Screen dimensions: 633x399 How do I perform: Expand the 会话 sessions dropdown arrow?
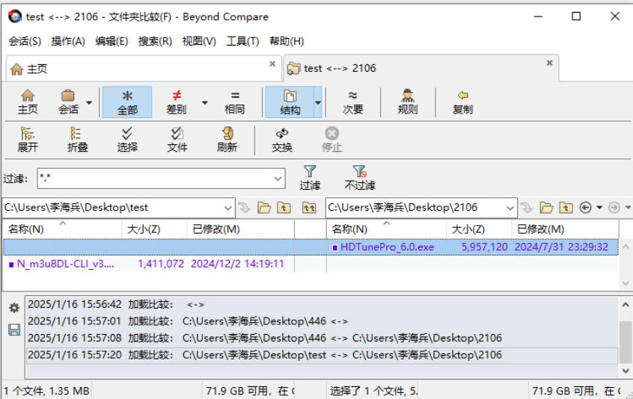pyautogui.click(x=89, y=102)
